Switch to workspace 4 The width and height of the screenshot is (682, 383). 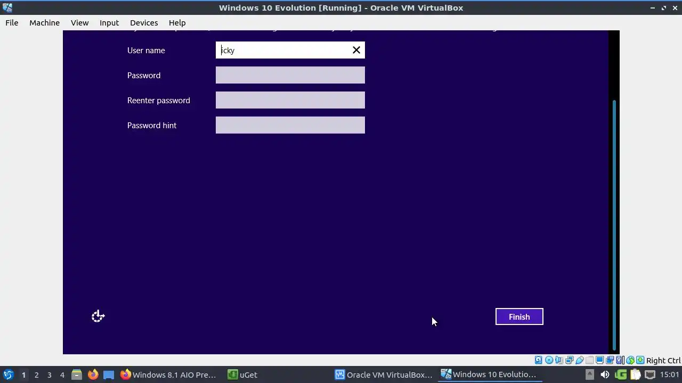(x=62, y=374)
